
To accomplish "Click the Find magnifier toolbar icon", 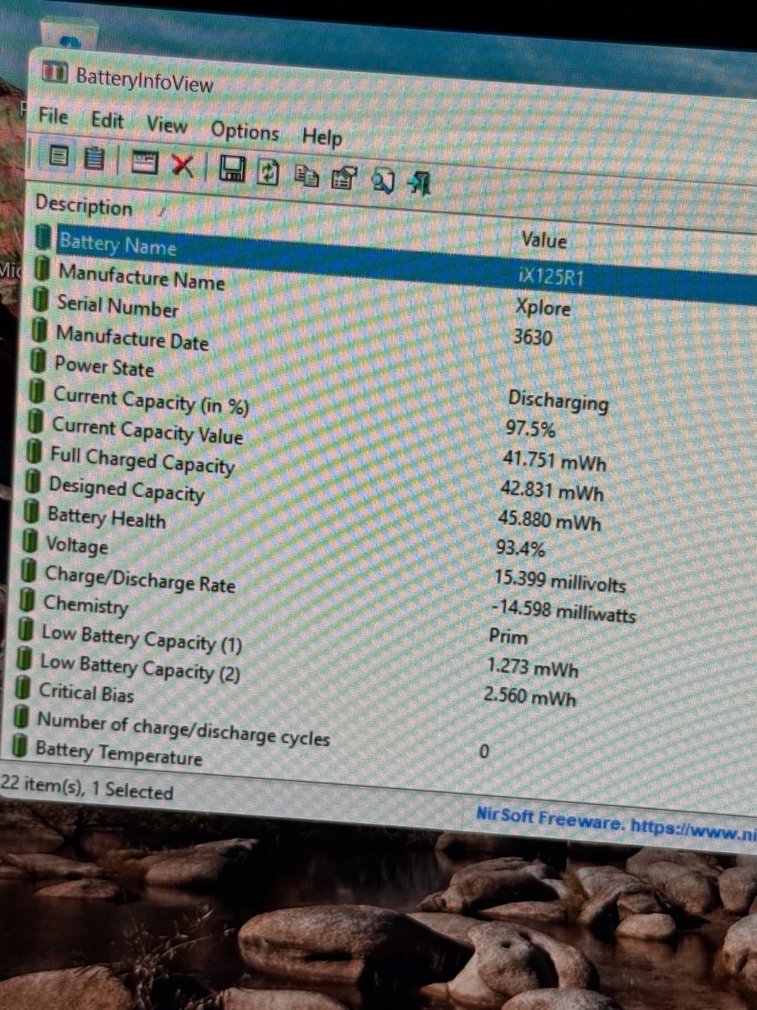I will click(384, 181).
